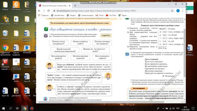Close the Русский язык для 3 класса tab
The image size is (197, 111).
pos(70,6)
